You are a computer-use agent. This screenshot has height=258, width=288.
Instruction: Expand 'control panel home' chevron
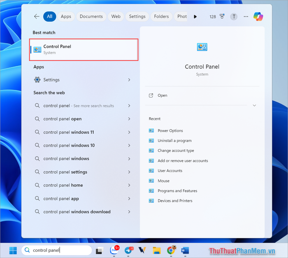pos(129,185)
